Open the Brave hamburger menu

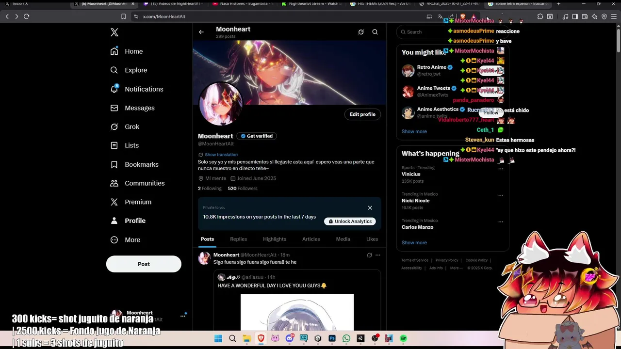[613, 16]
